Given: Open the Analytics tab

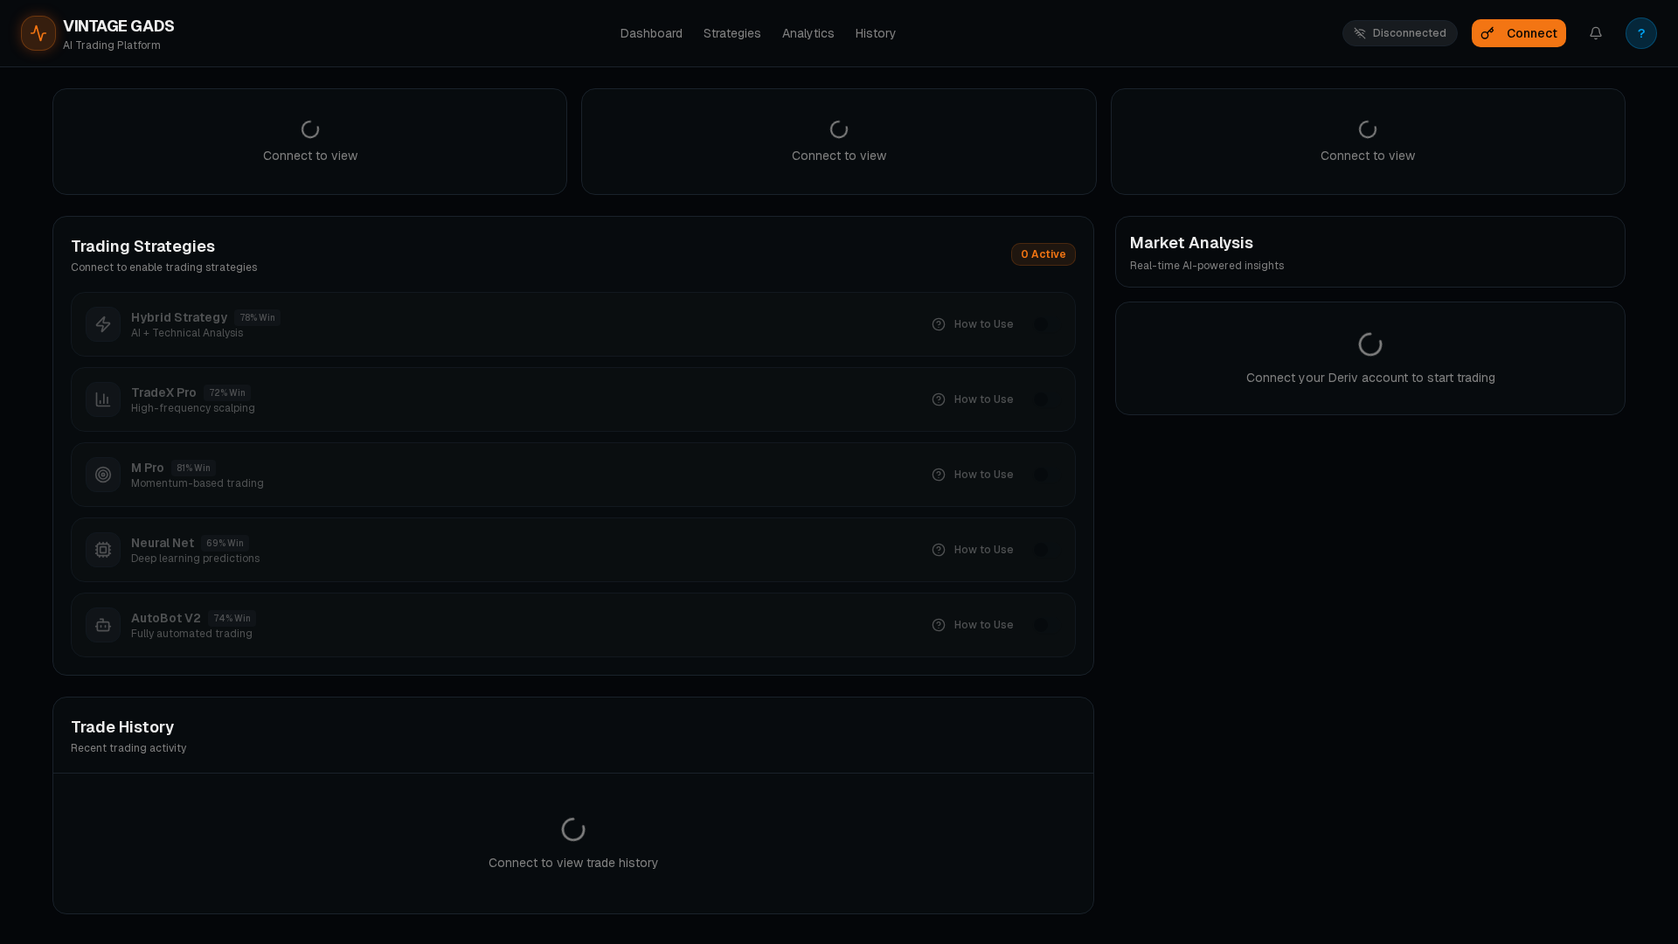Looking at the screenshot, I should tap(808, 33).
